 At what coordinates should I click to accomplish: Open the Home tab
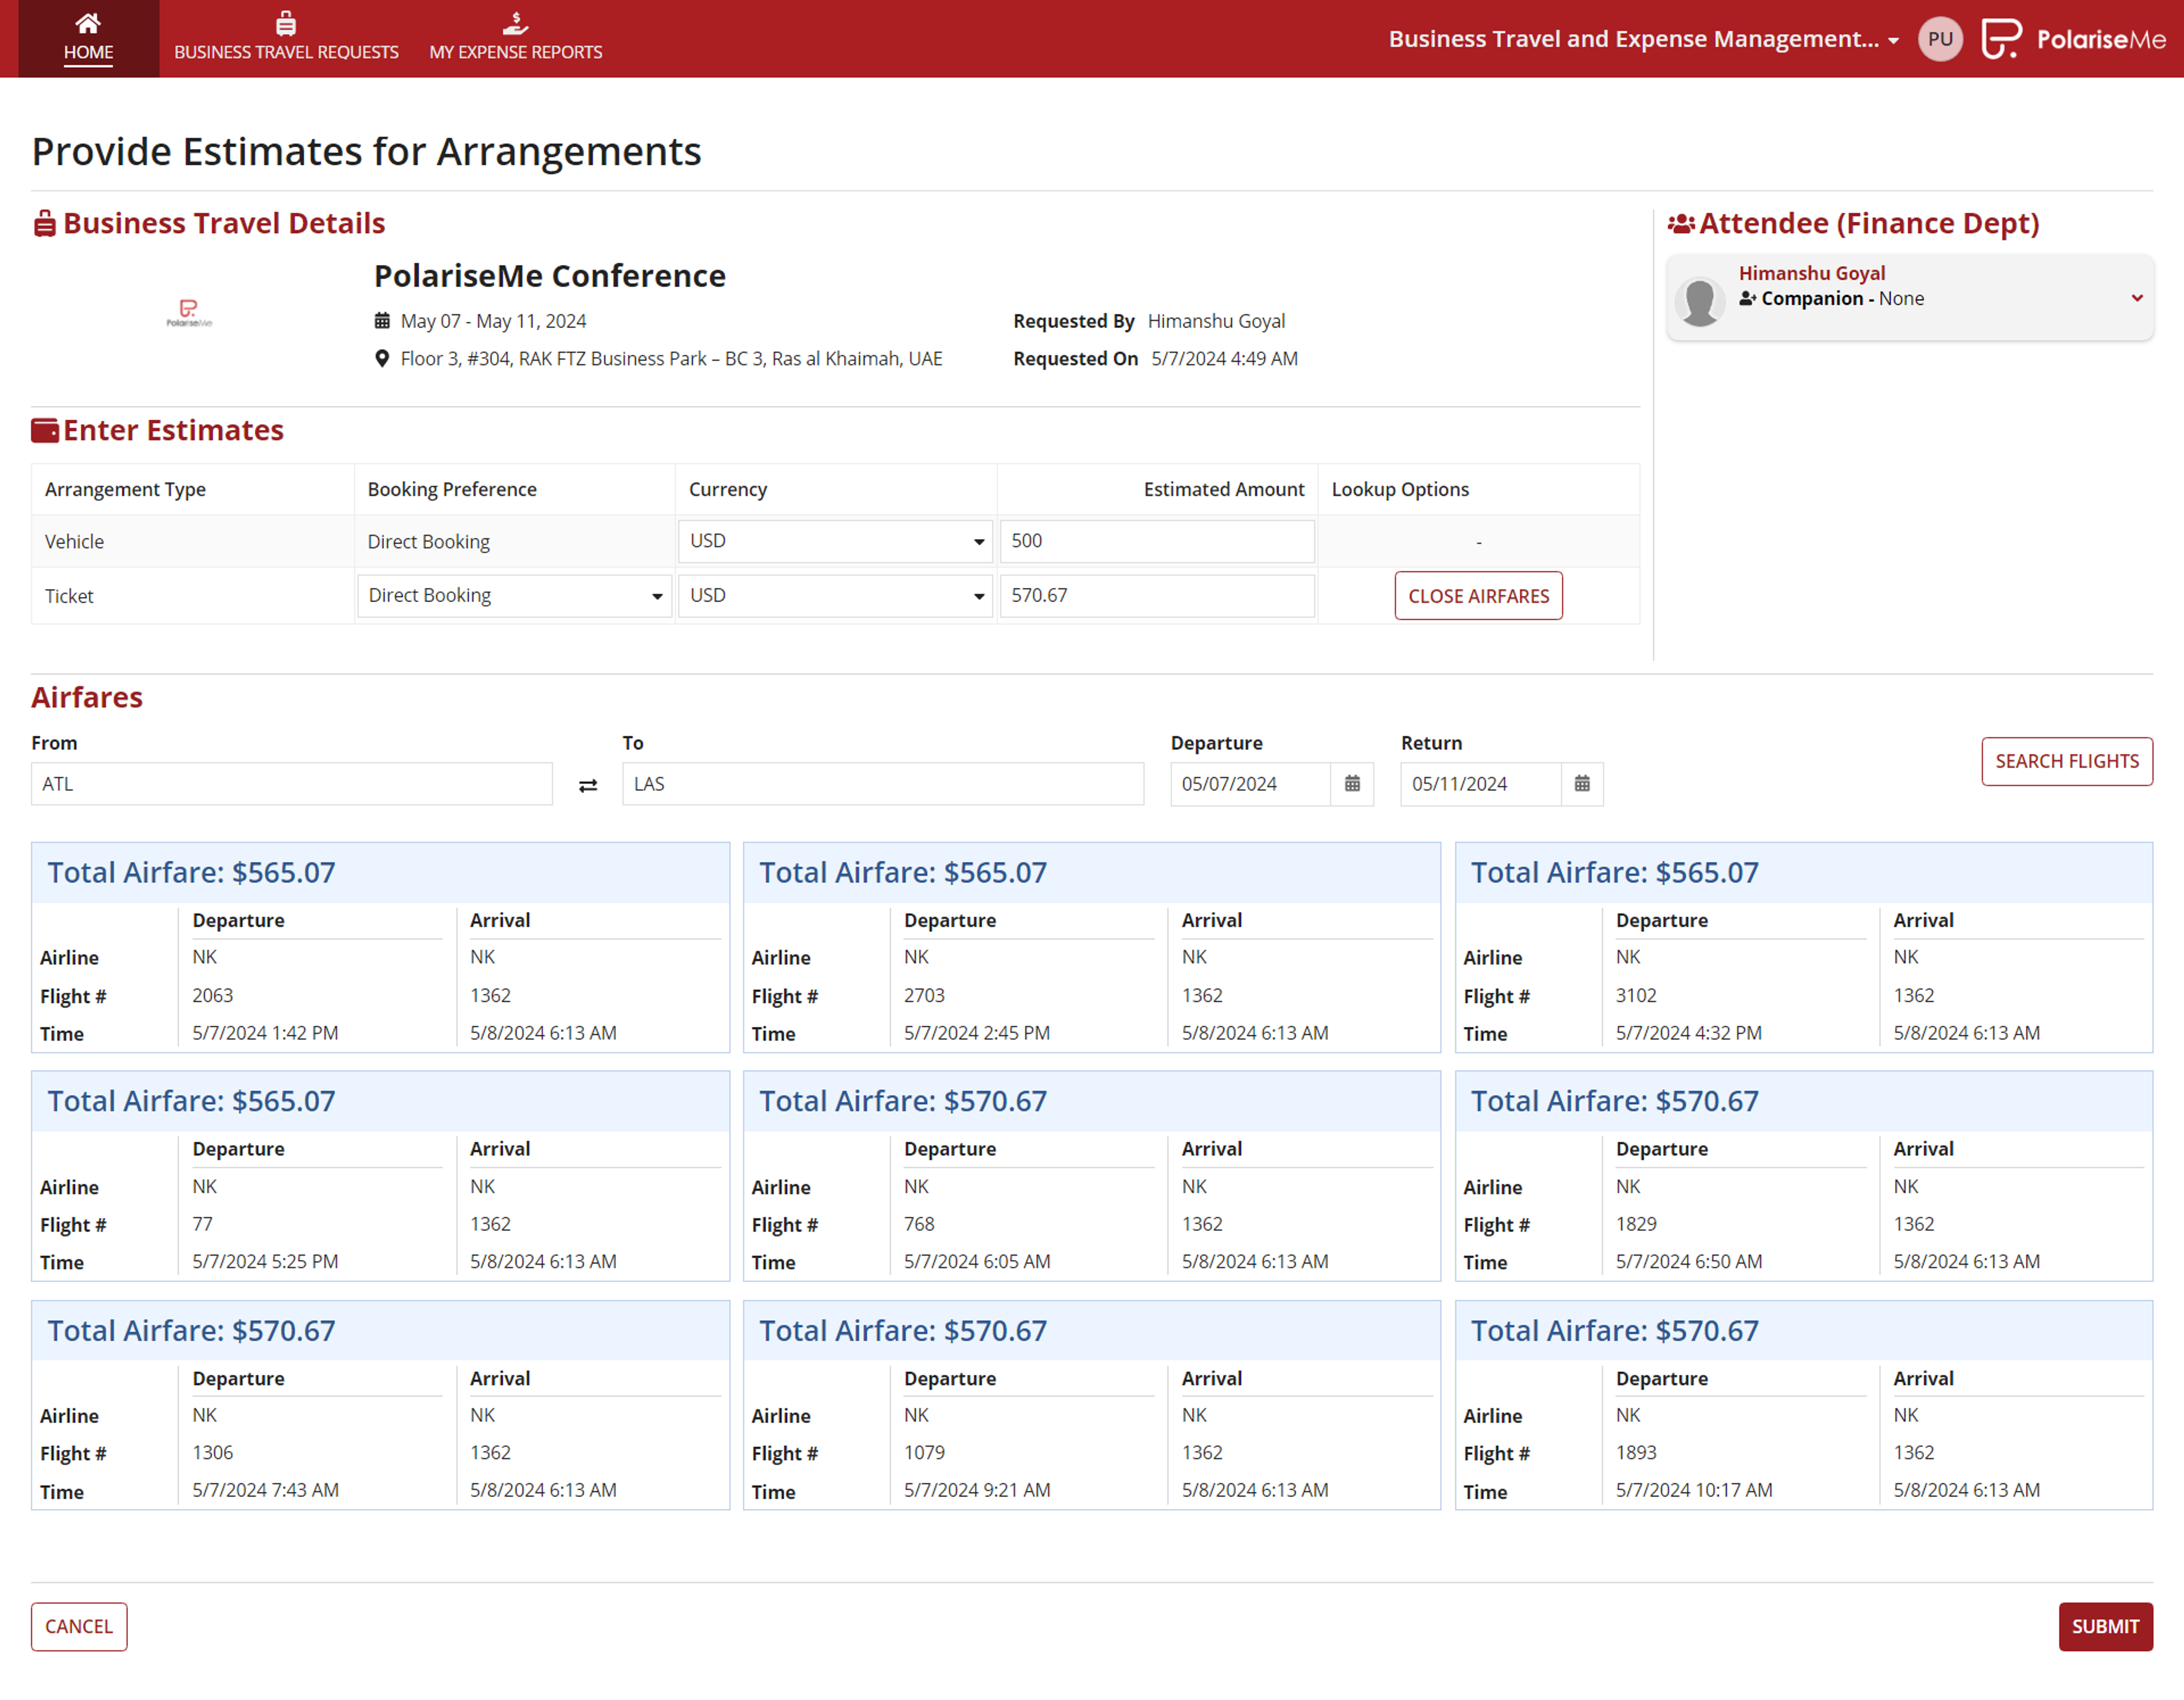pyautogui.click(x=88, y=38)
